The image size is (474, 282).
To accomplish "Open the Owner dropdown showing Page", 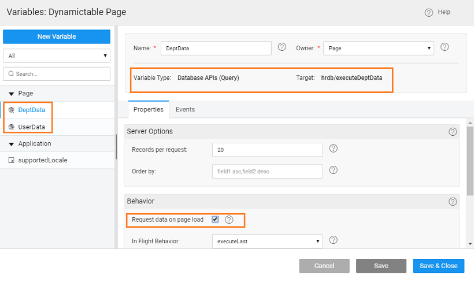I will 379,49.
